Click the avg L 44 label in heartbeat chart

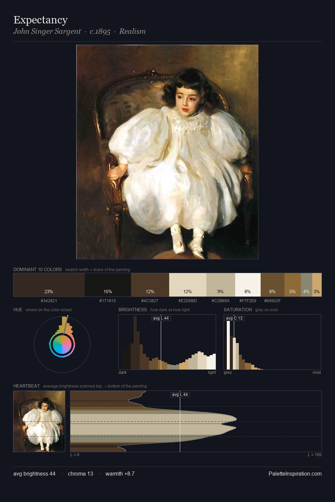[180, 395]
